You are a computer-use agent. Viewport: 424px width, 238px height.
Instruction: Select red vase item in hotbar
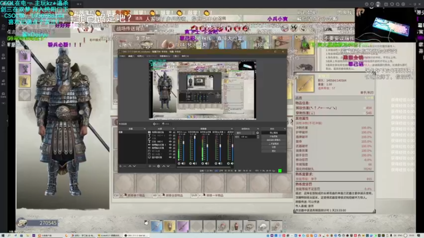(x=236, y=226)
